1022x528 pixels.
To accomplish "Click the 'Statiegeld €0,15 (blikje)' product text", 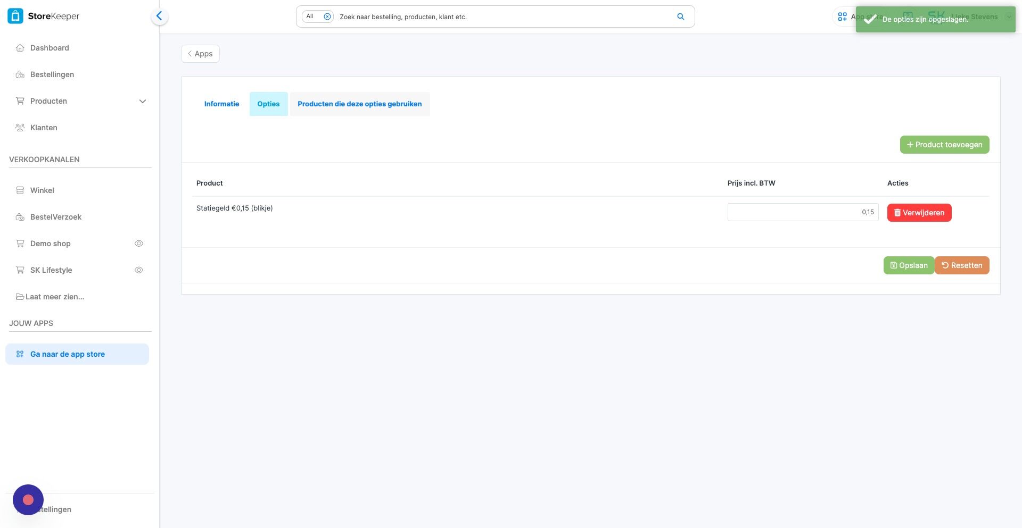I will (235, 208).
